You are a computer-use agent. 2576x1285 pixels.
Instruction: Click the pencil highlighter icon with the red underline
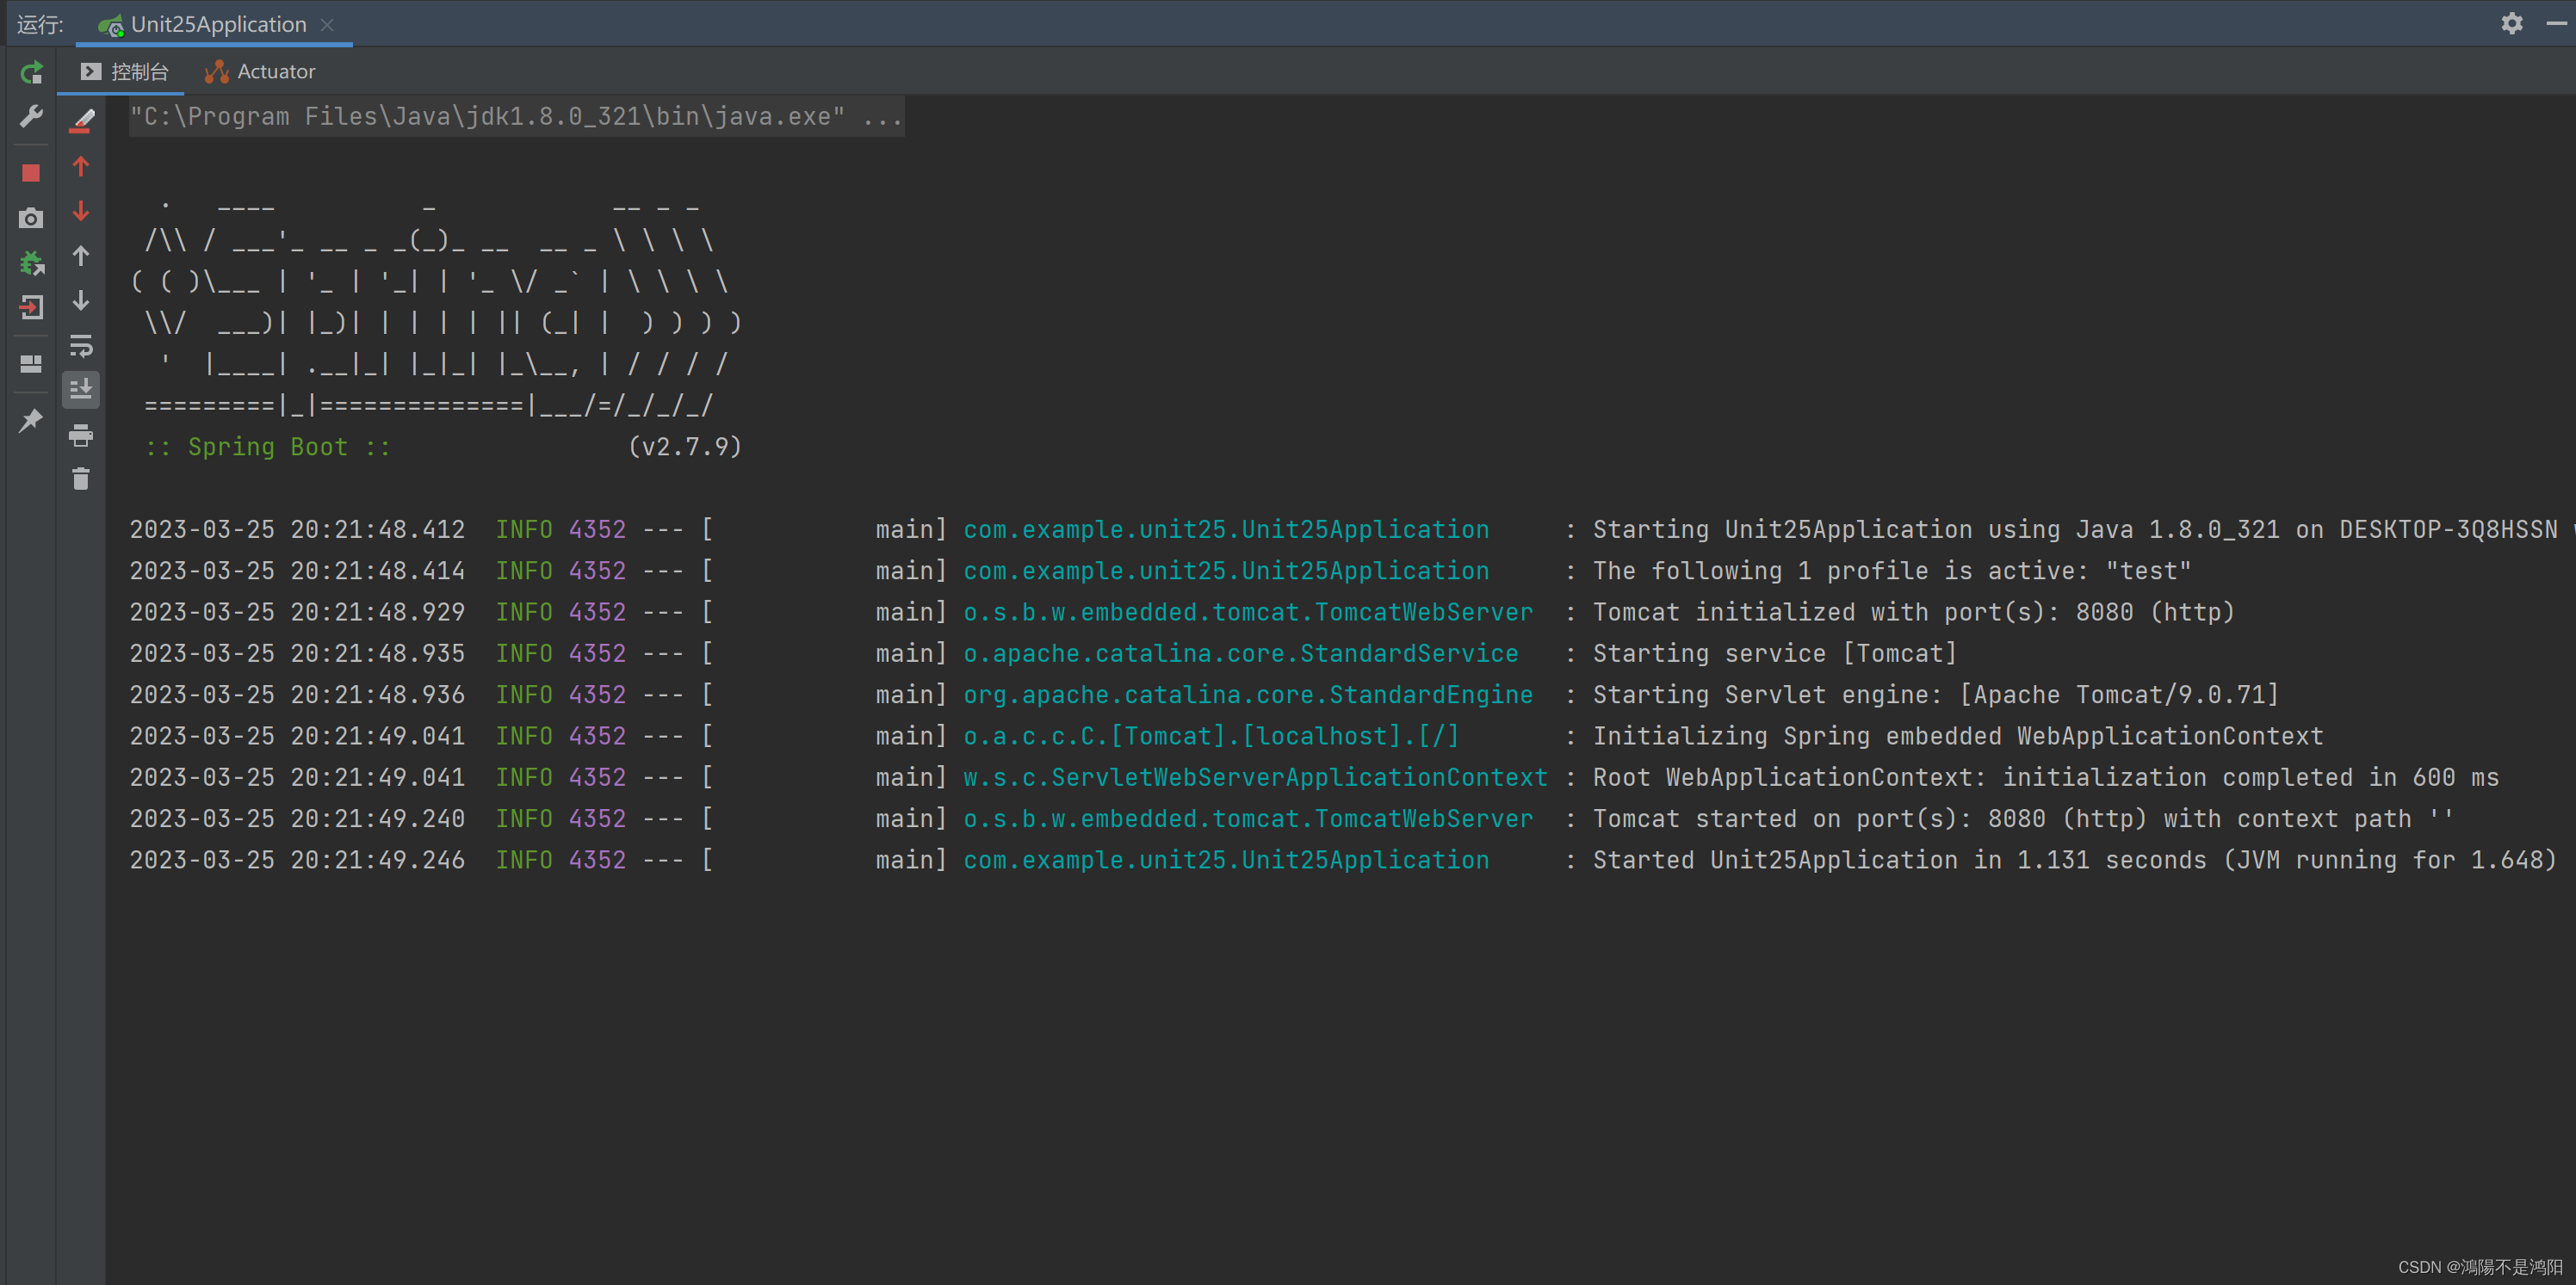pyautogui.click(x=81, y=121)
